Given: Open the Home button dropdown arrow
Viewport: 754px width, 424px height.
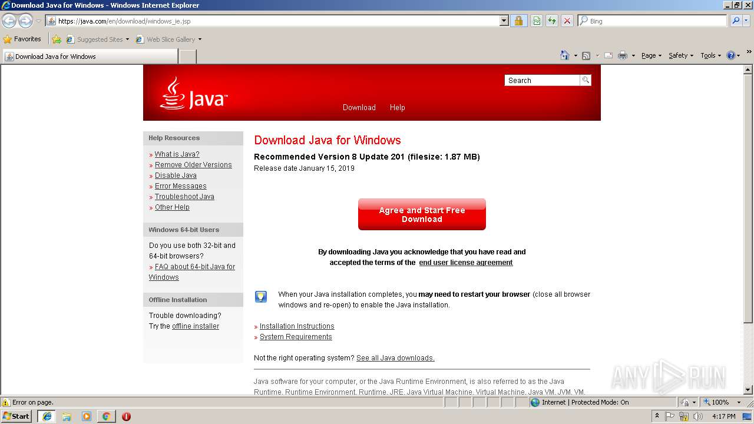Looking at the screenshot, I should 574,55.
